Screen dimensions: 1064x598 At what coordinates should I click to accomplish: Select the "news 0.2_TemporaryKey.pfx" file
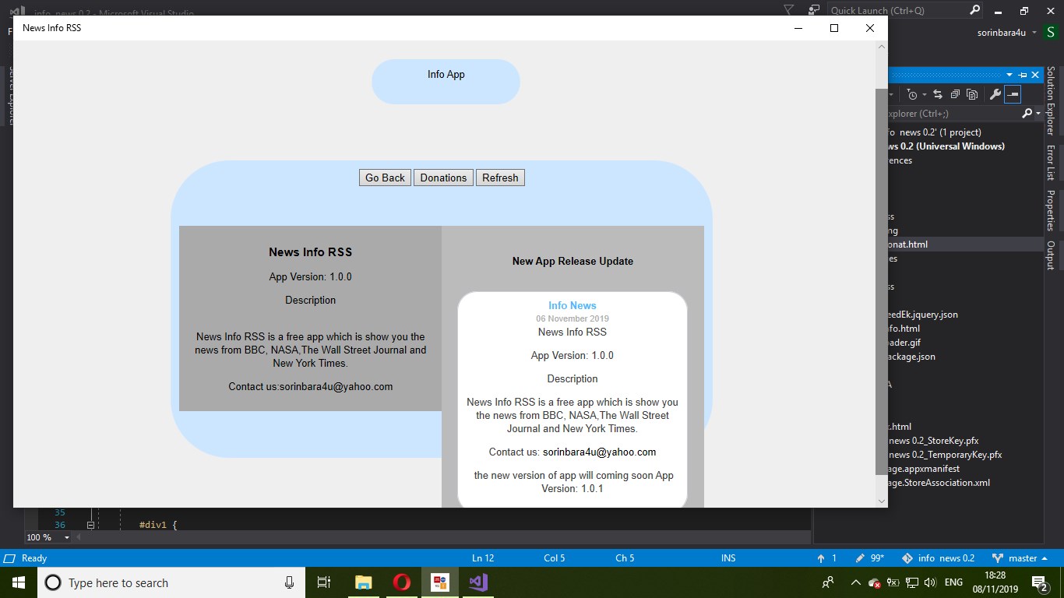tap(945, 455)
